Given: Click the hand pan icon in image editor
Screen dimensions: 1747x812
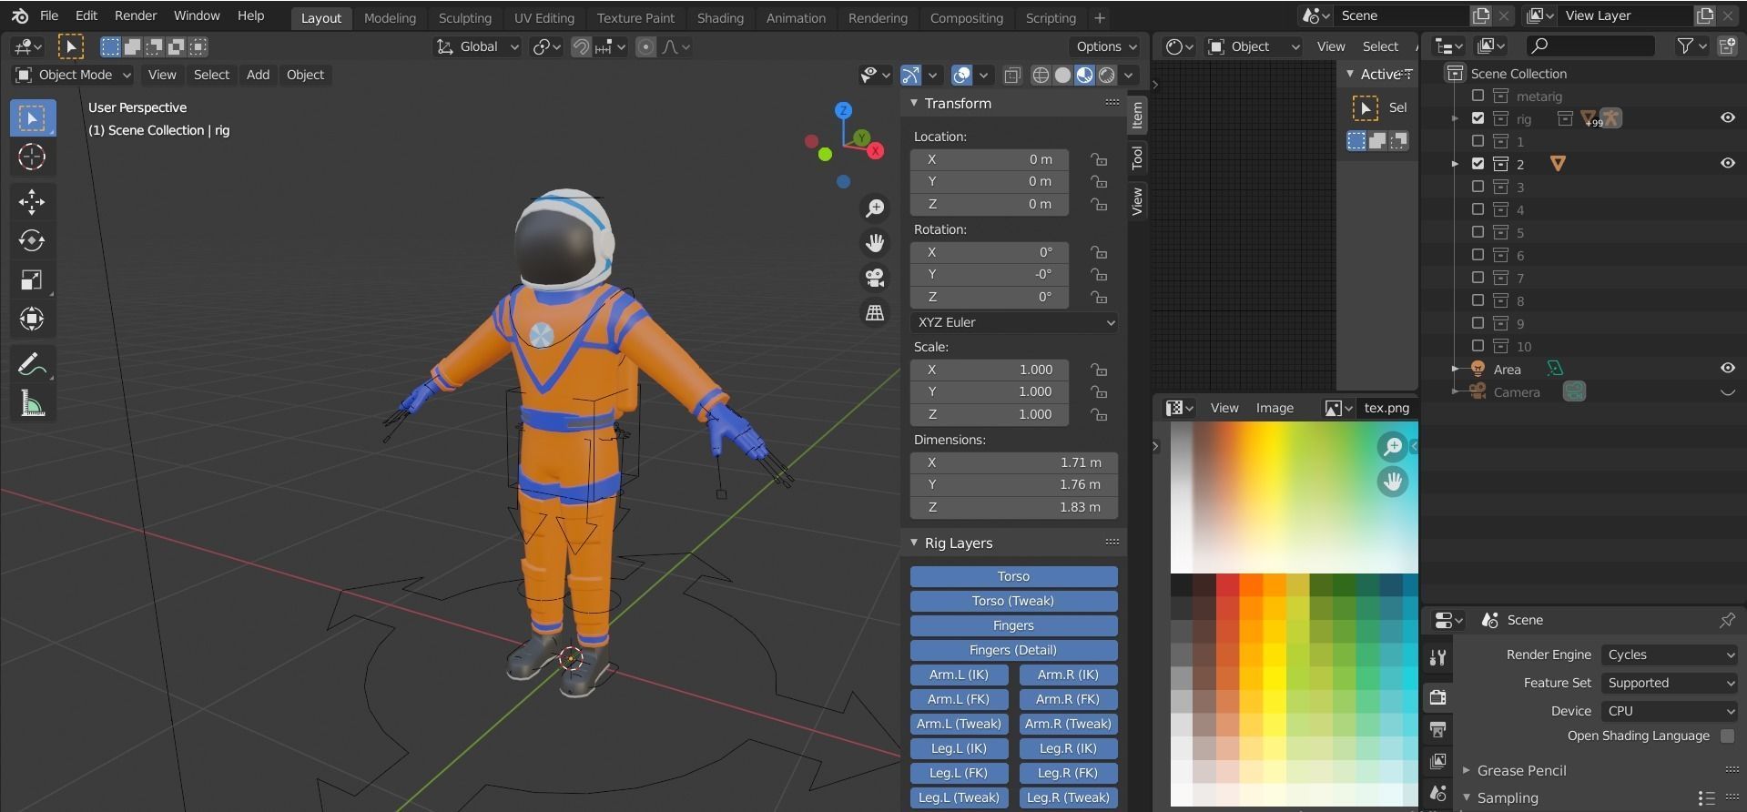Looking at the screenshot, I should [1392, 482].
